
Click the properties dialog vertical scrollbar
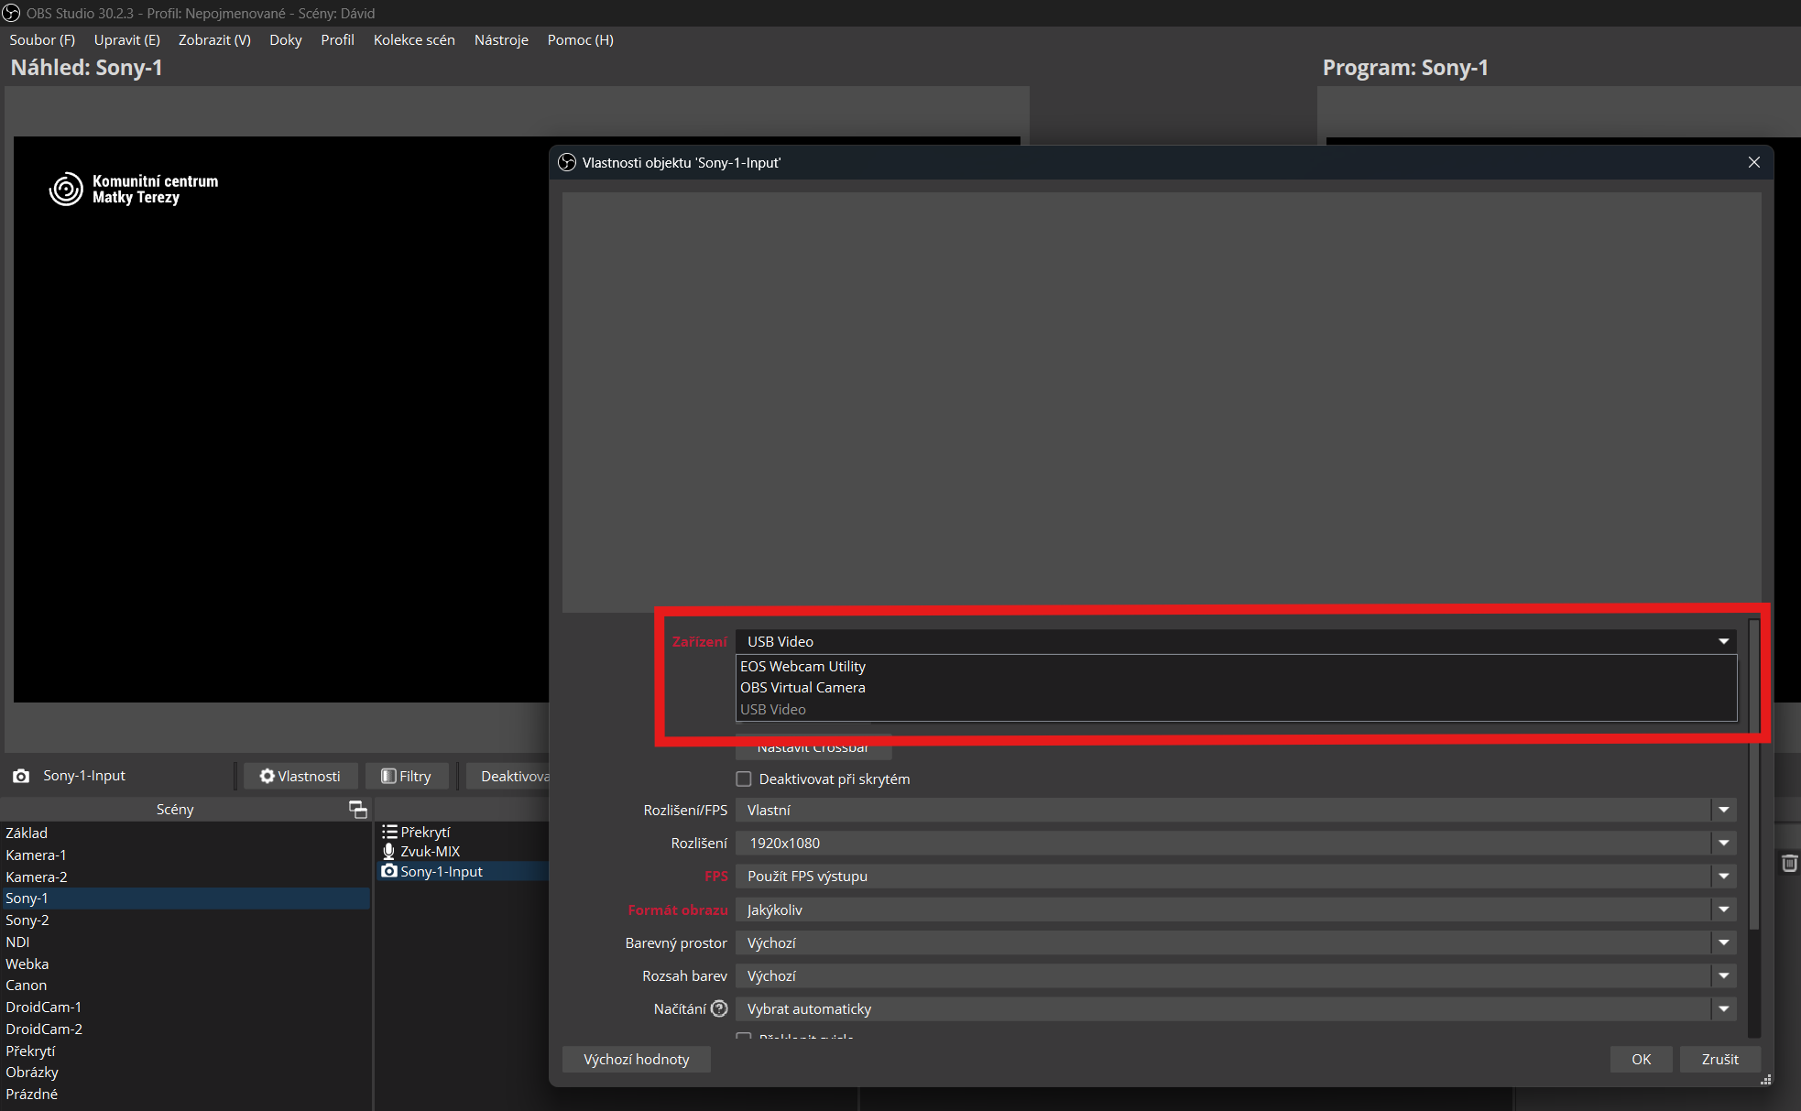(x=1753, y=824)
